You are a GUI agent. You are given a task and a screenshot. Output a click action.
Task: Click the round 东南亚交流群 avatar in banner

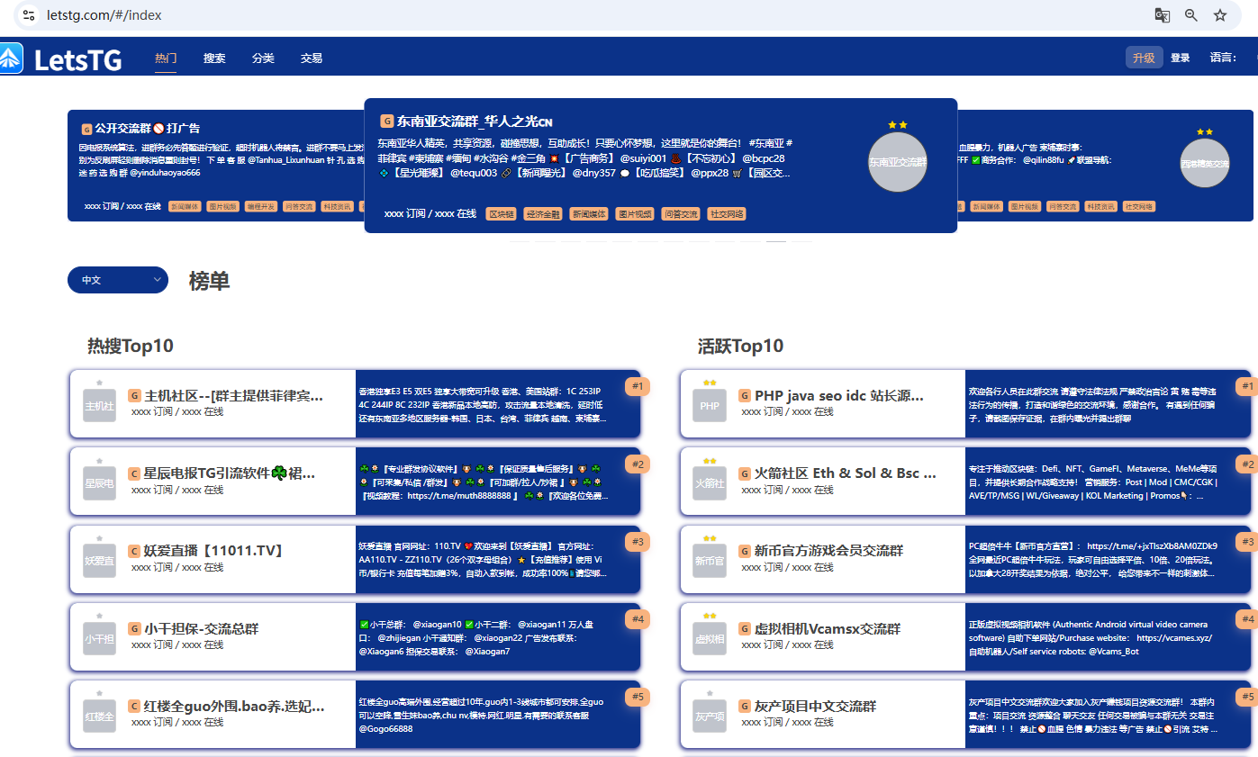pos(898,162)
